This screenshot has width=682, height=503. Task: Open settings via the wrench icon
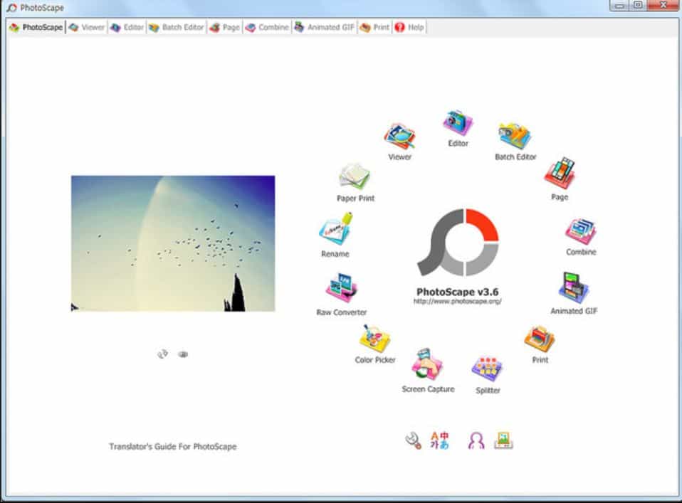pyautogui.click(x=413, y=440)
